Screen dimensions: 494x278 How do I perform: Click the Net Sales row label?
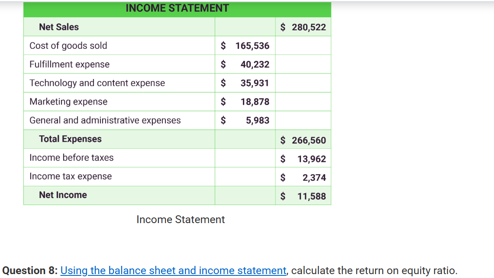59,27
